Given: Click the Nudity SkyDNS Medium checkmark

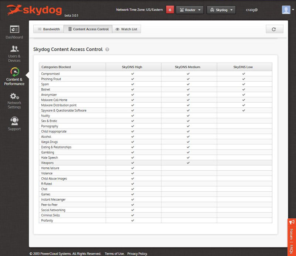Looking at the screenshot, I should coord(188,116).
